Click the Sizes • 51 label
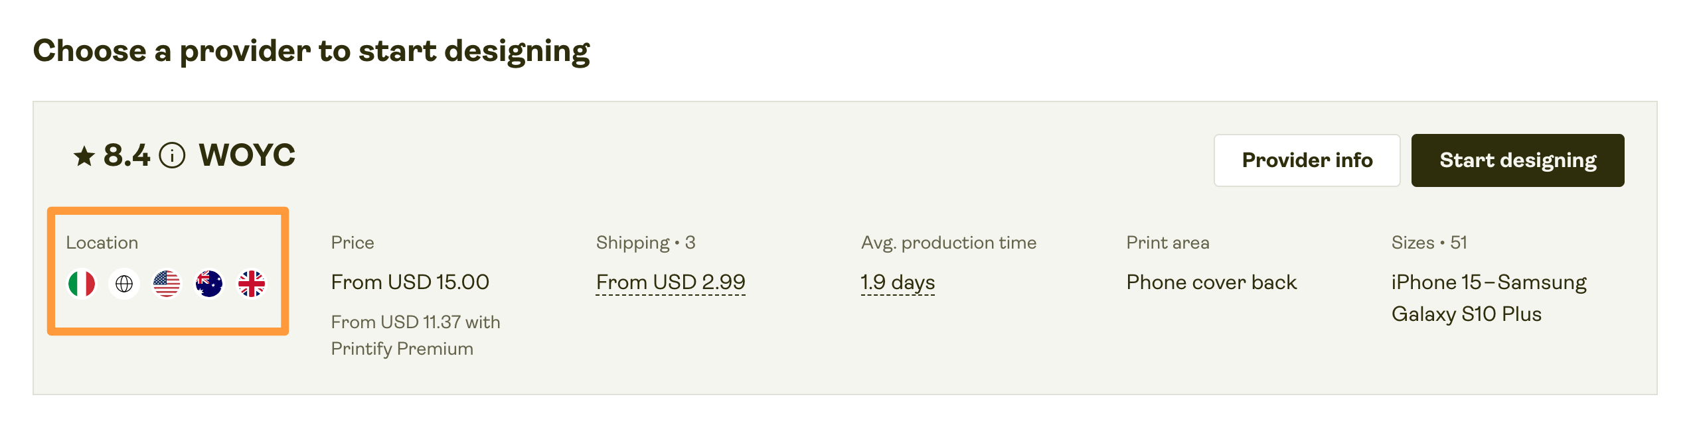 (1429, 243)
